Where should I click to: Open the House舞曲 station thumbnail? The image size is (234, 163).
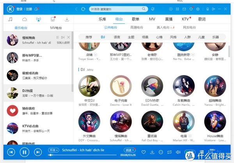[x=215, y=121]
